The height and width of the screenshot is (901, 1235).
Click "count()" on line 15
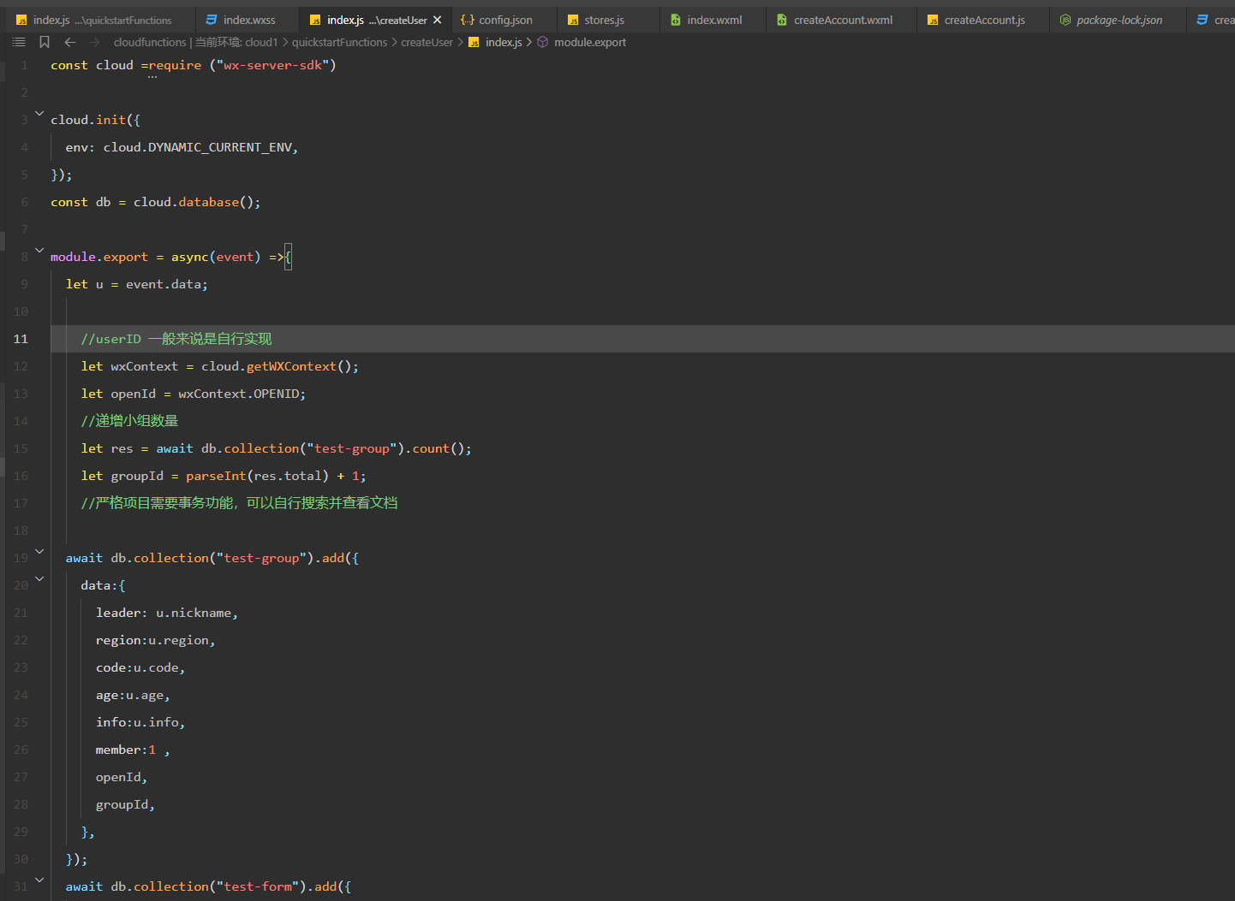click(x=439, y=448)
